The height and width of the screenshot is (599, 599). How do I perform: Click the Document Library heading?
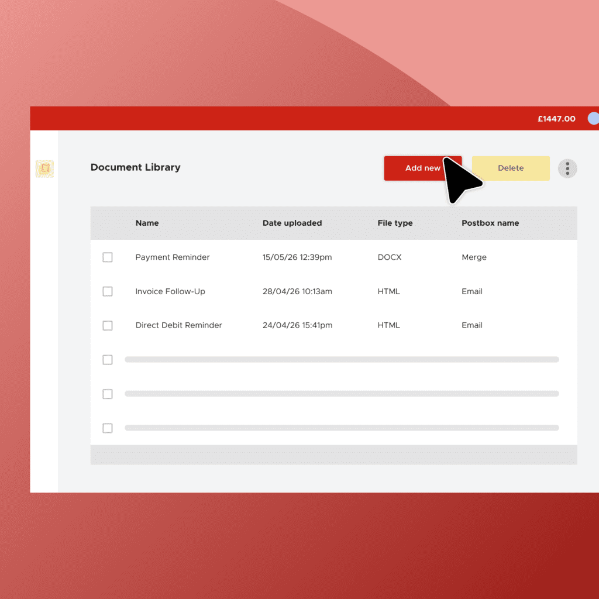(x=136, y=167)
